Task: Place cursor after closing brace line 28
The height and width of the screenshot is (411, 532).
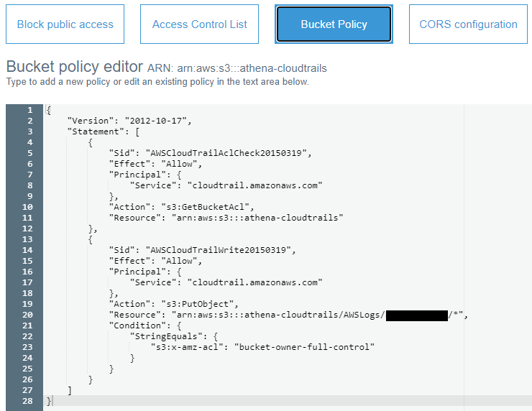Action: [x=52, y=401]
